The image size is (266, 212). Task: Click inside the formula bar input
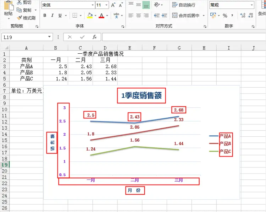[x=184, y=37]
